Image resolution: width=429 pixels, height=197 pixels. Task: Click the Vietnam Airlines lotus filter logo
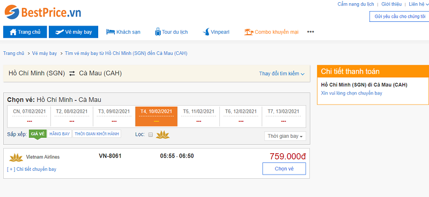click(163, 135)
